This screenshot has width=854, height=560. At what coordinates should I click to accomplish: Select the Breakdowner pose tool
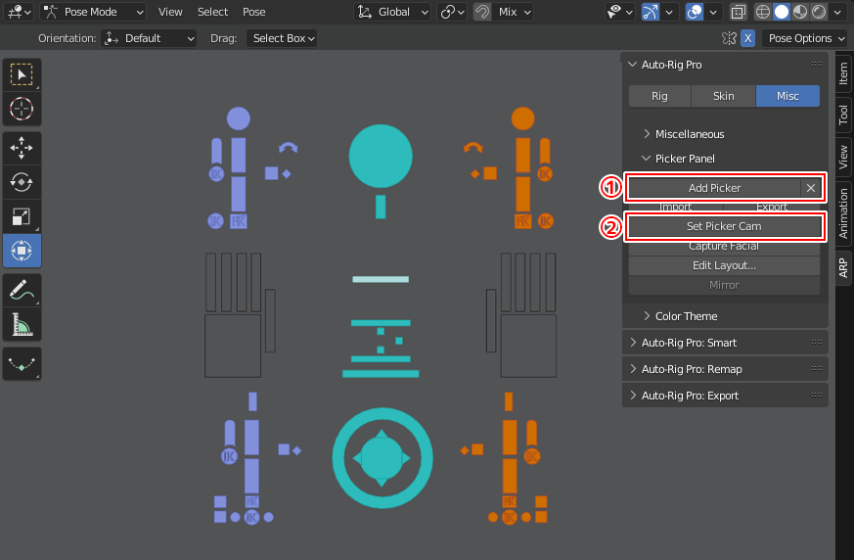pyautogui.click(x=22, y=362)
